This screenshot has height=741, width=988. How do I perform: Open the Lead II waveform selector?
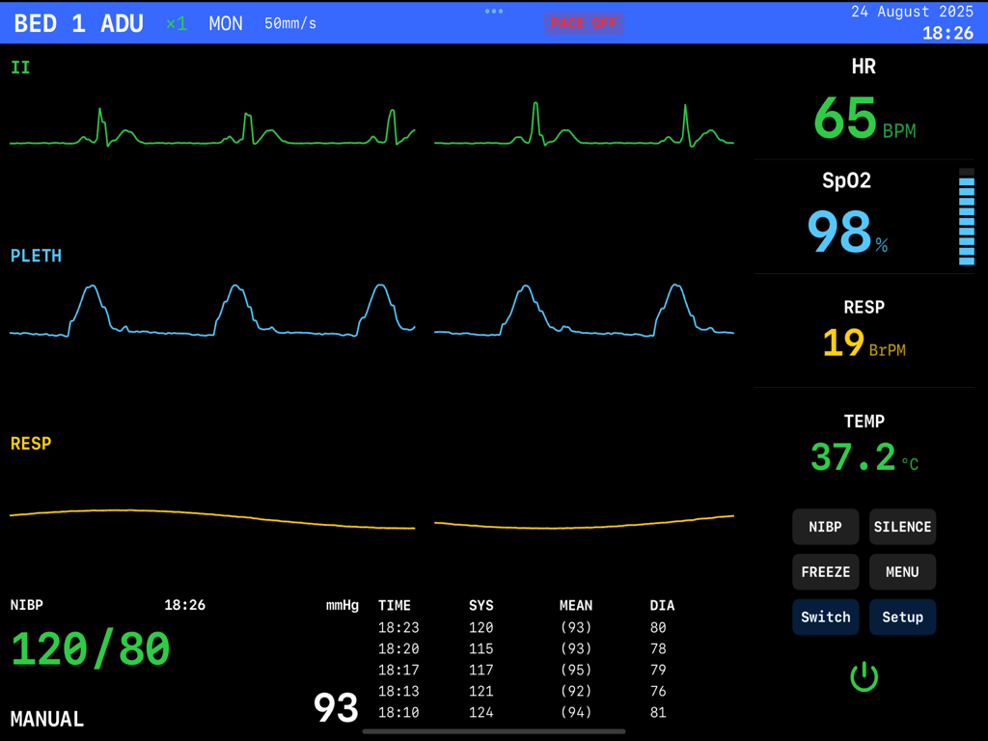19,69
